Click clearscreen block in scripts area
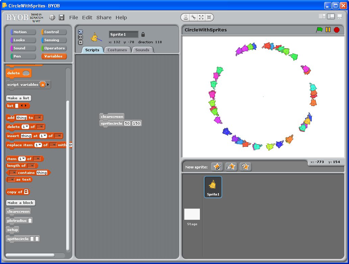 [112, 117]
